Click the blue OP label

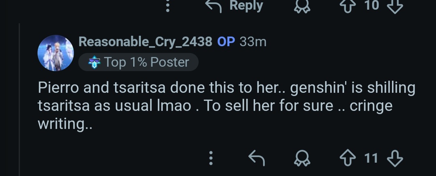coord(226,42)
